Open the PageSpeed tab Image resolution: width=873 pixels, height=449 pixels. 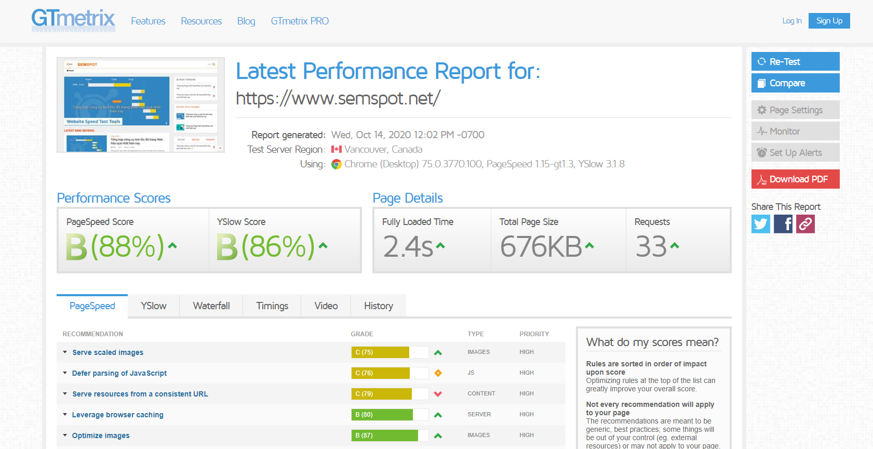point(92,306)
